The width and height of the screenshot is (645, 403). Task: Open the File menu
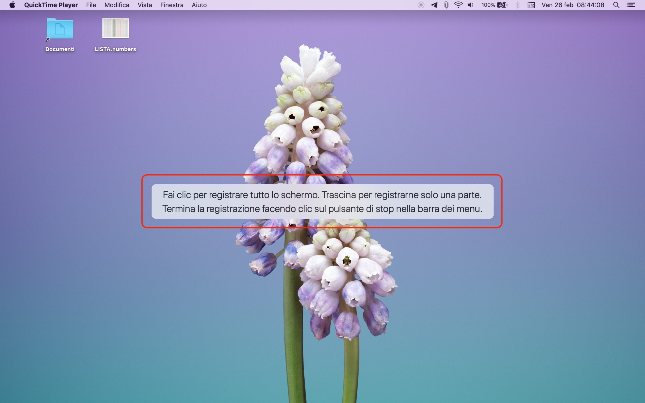click(x=91, y=5)
